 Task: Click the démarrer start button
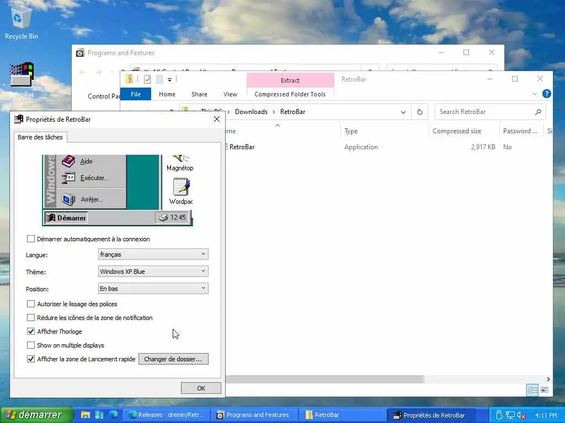pos(36,415)
